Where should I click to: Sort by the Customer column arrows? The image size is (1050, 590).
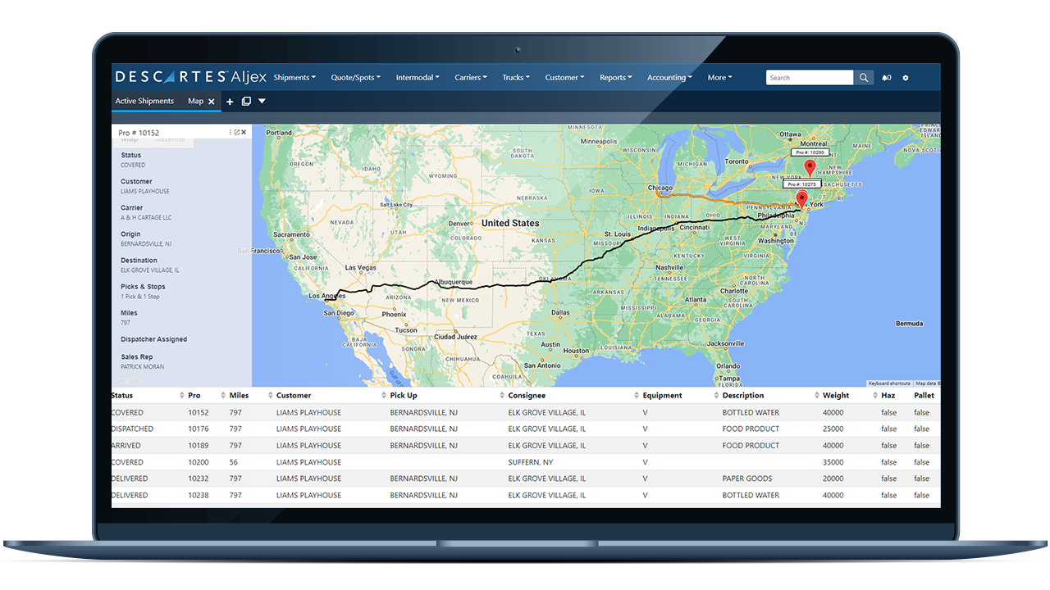384,396
